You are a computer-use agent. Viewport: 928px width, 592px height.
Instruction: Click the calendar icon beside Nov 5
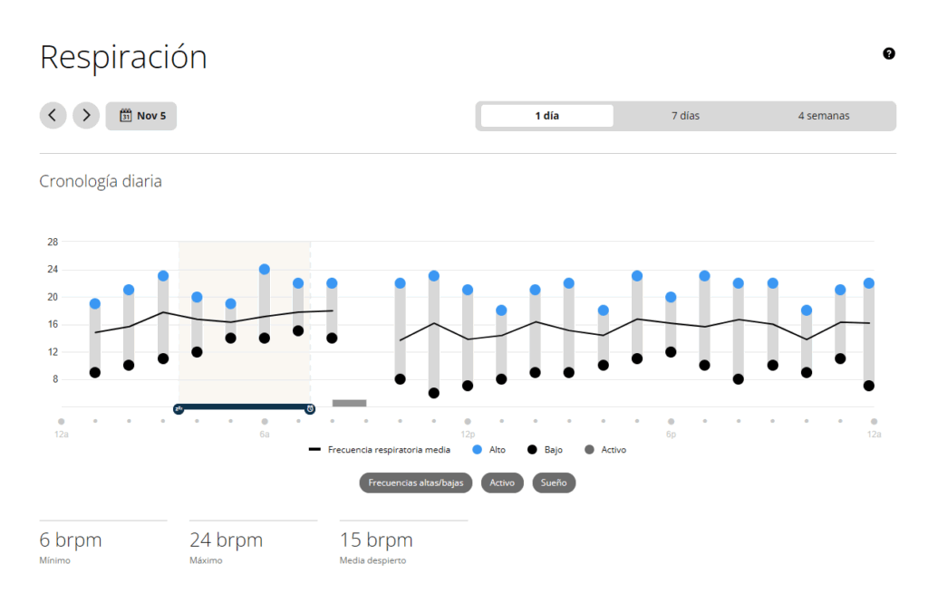point(126,116)
